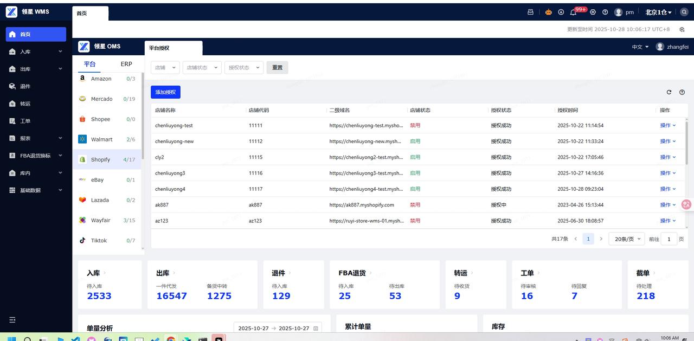Select Lazada platform in the list
Screen dimensions: 694x341
[107, 200]
